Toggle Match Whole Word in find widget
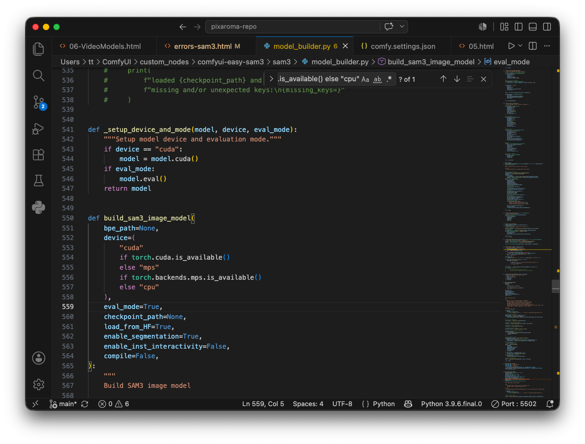Image resolution: width=585 pixels, height=444 pixels. pos(378,79)
